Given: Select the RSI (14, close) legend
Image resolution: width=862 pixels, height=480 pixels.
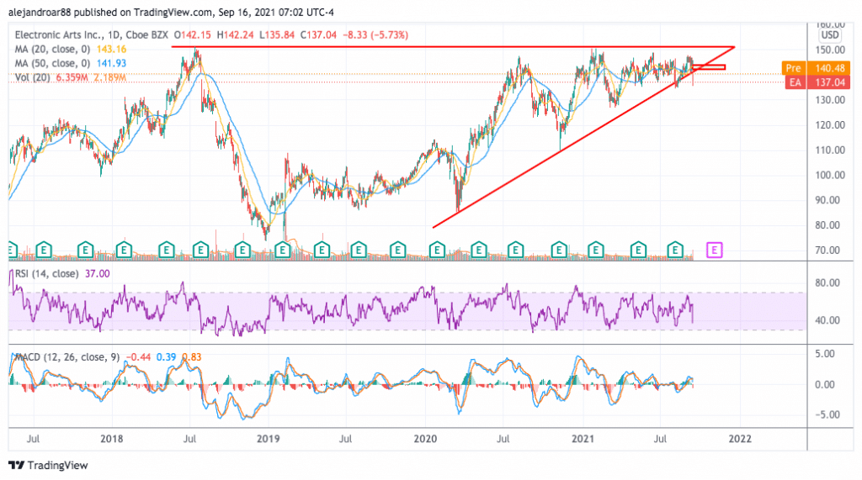Looking at the screenshot, I should pos(46,273).
